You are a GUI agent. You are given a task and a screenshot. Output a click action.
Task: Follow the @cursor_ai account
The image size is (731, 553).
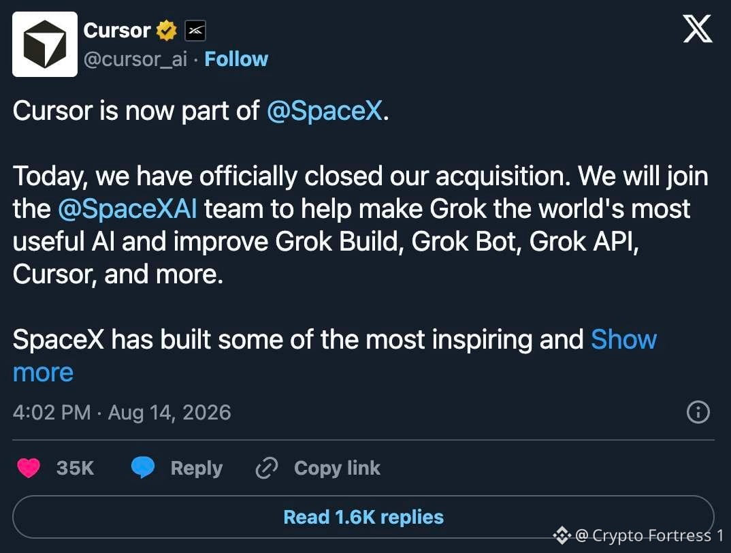236,59
